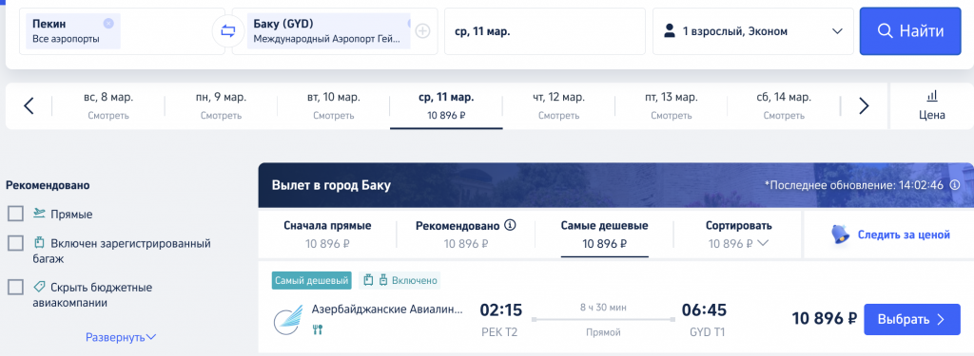Enable the Прямые flights checkbox
Screen dimensions: 974x356
pyautogui.click(x=15, y=214)
